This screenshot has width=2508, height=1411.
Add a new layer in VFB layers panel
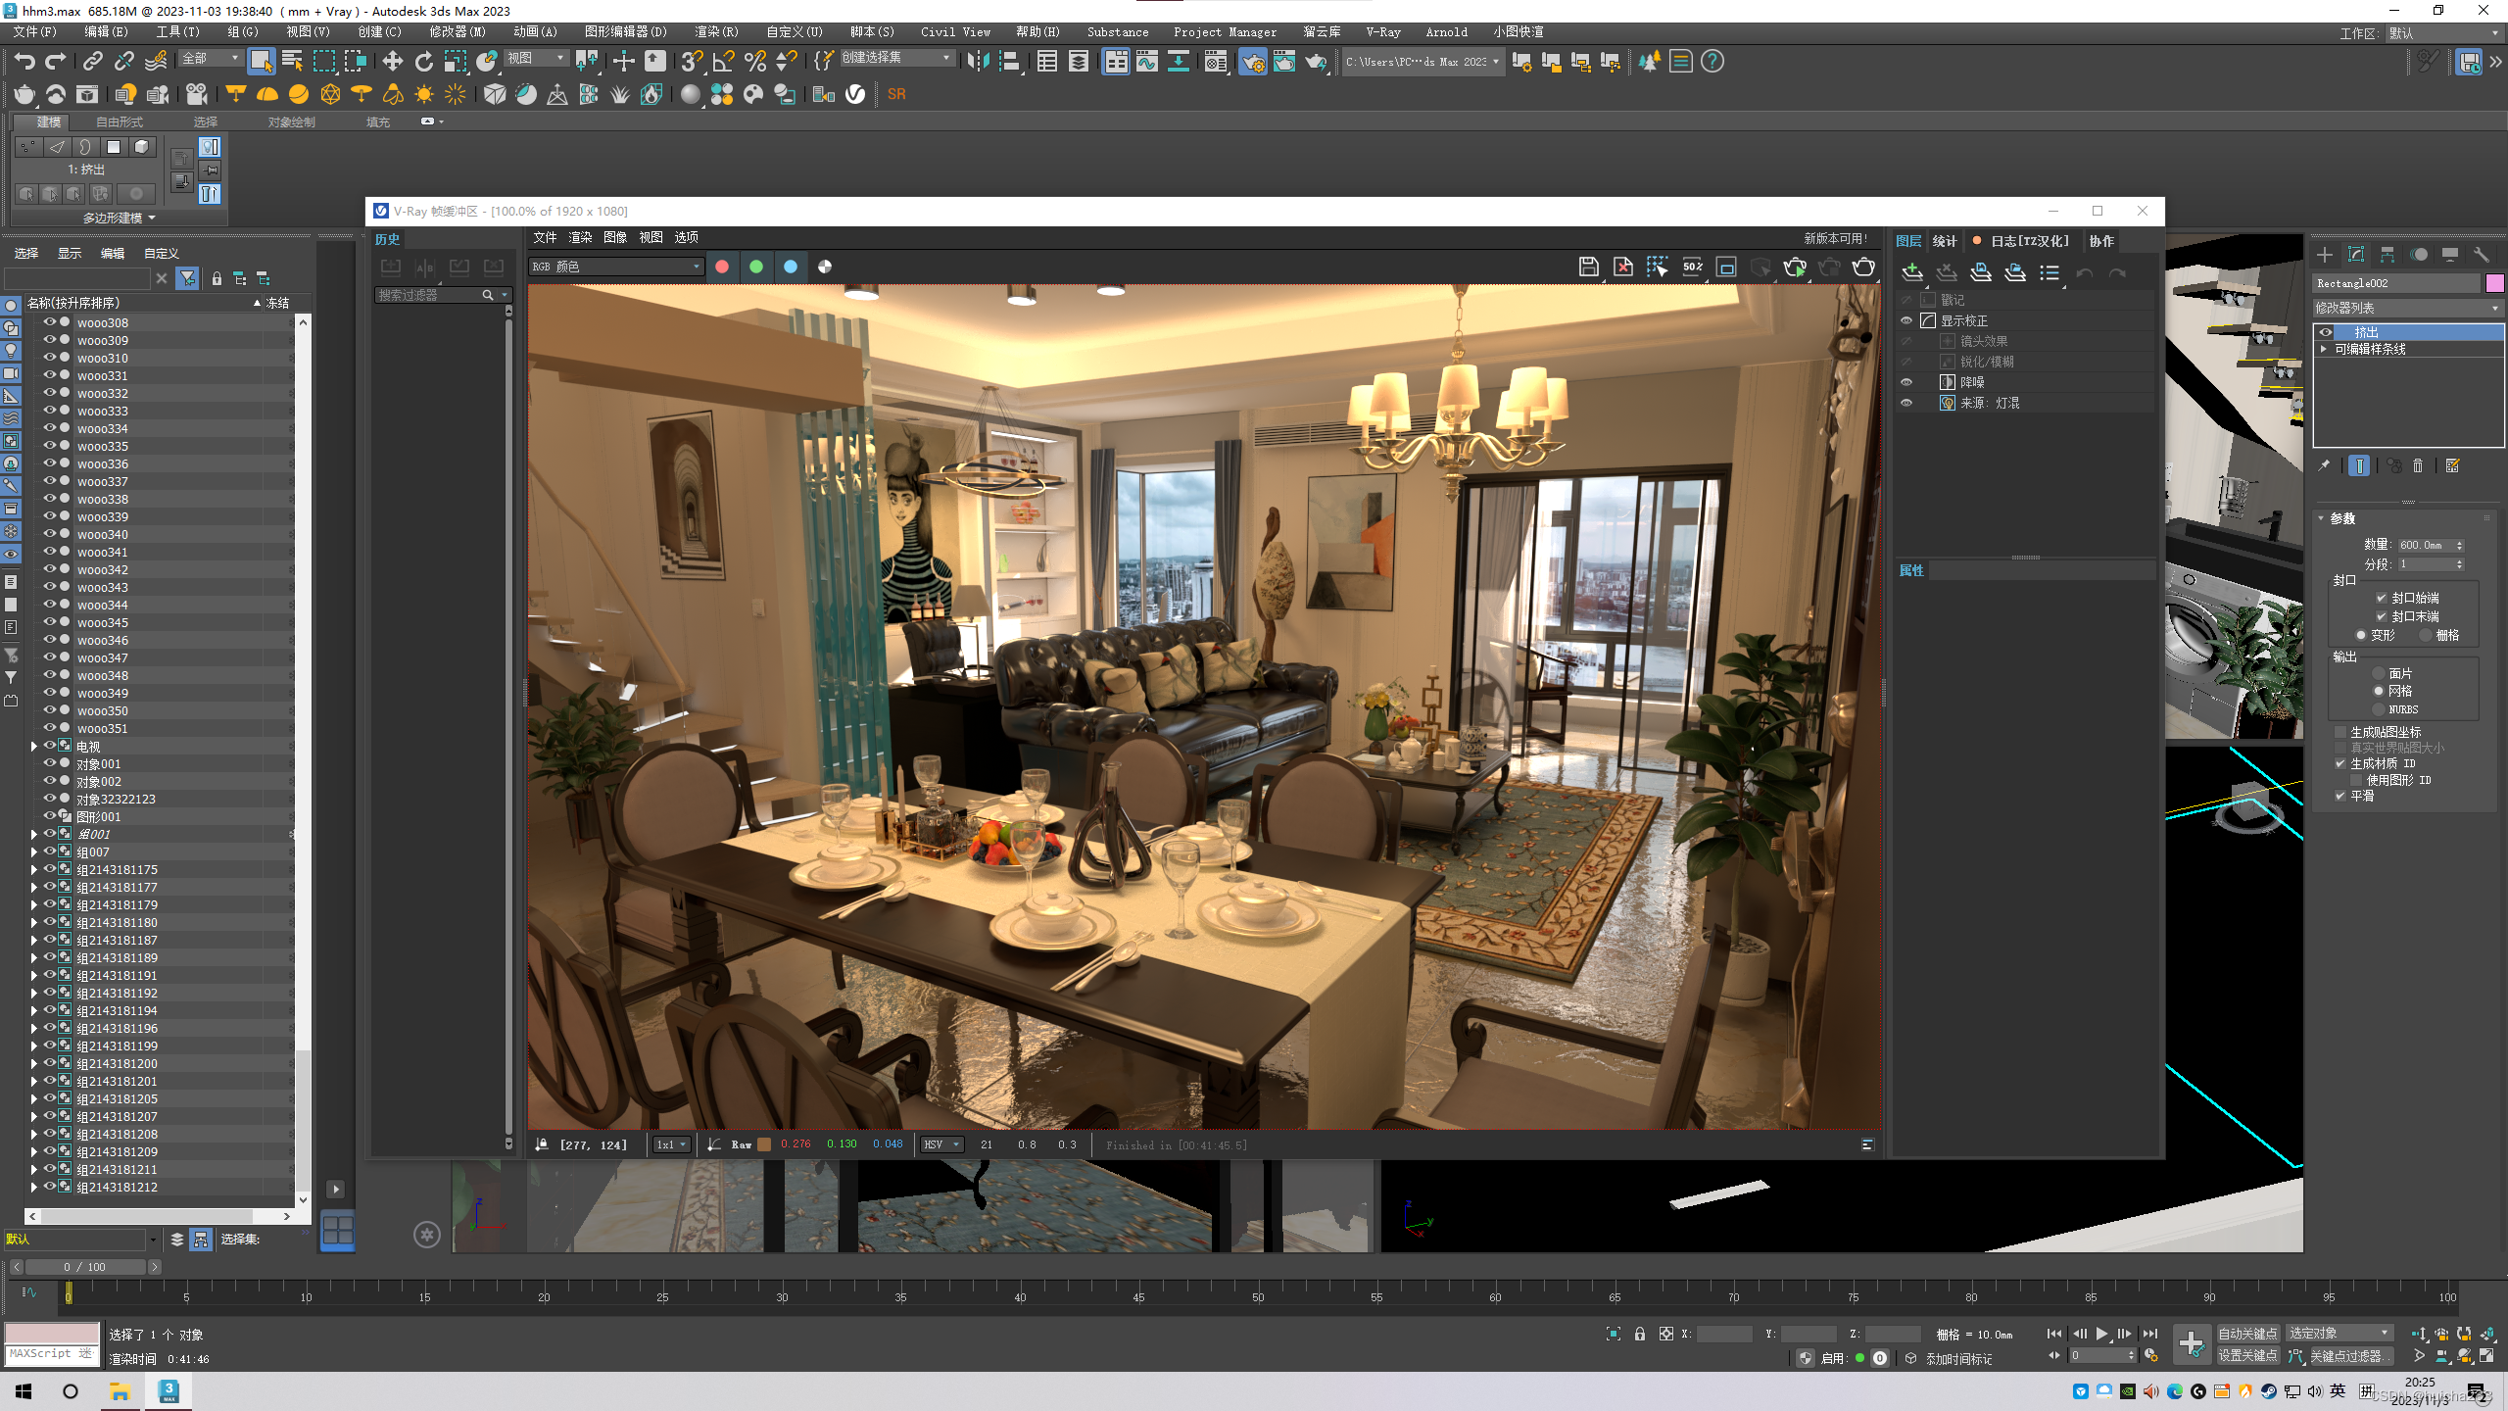1911,272
